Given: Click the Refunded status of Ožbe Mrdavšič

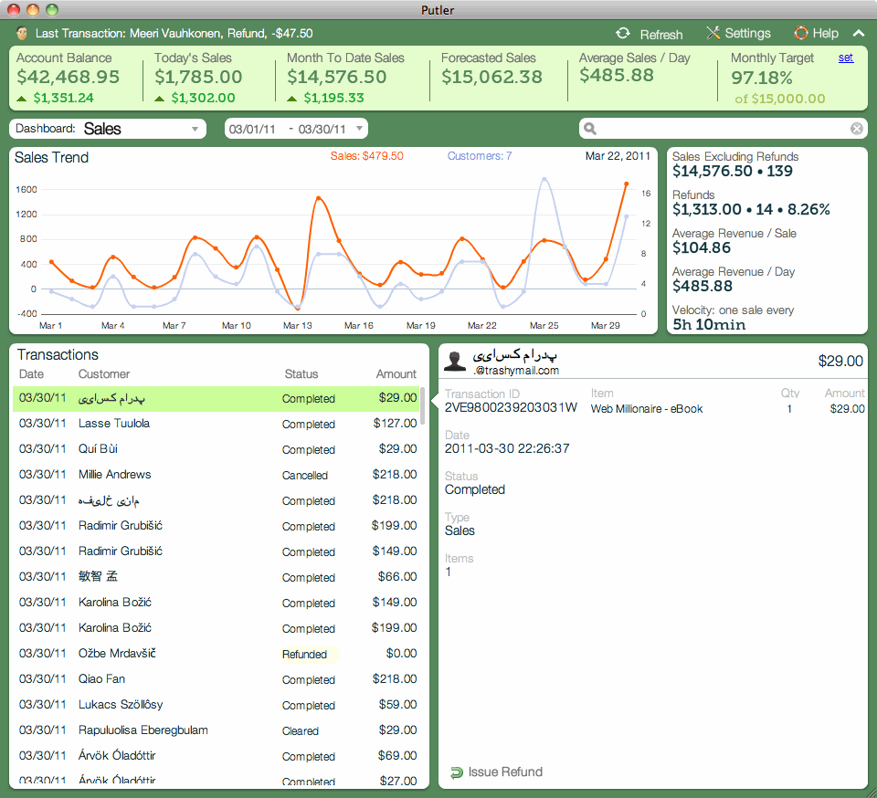Looking at the screenshot, I should [304, 655].
